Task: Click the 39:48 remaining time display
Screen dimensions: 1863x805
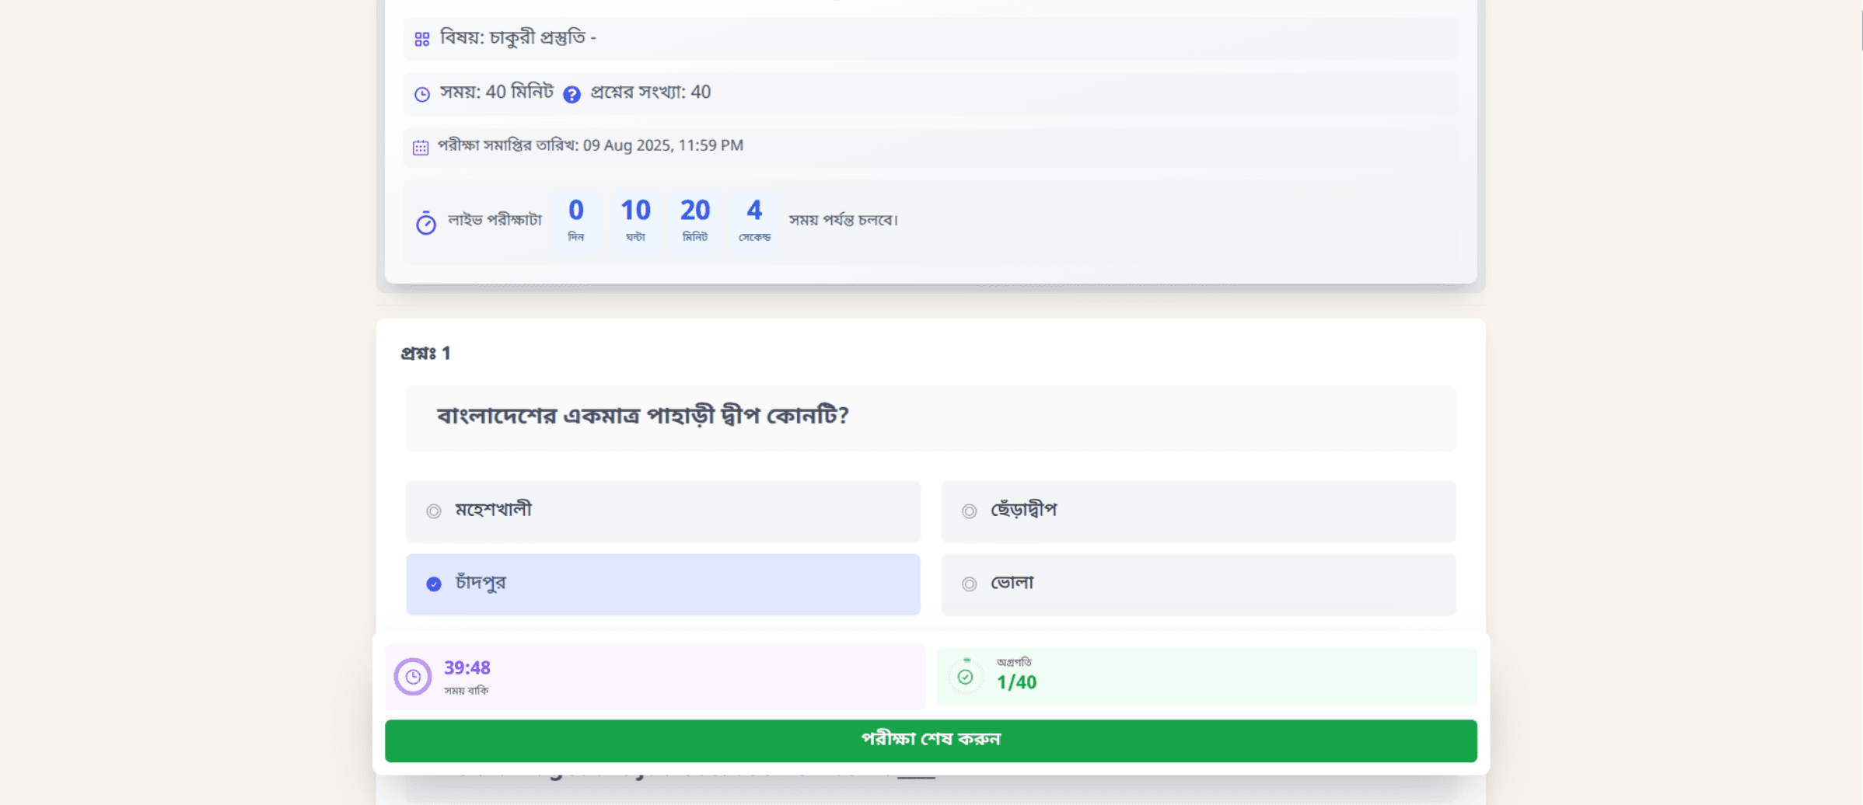Action: 467,667
